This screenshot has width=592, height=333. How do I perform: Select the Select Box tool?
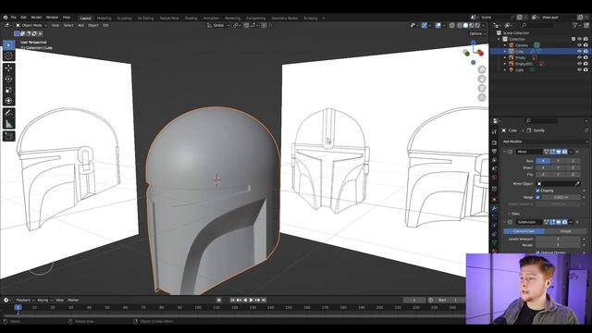point(8,45)
